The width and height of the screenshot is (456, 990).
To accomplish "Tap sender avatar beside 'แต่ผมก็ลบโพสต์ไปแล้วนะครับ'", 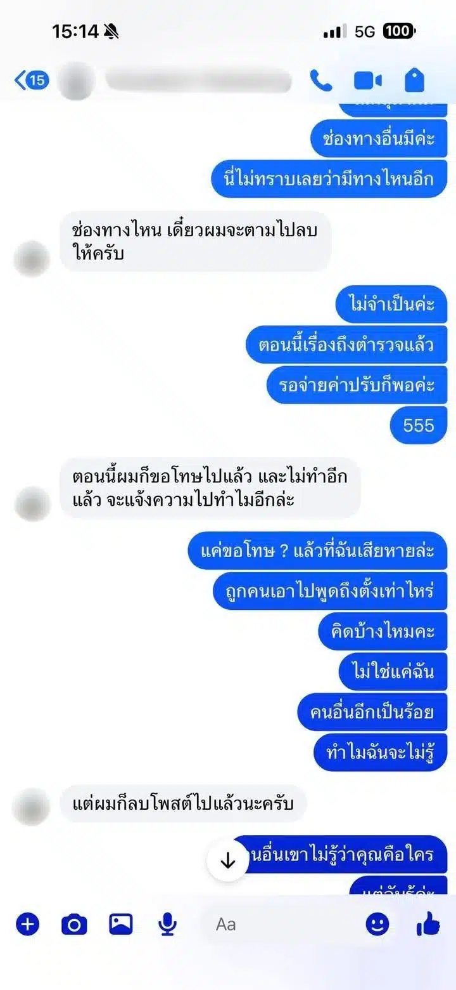I will click(32, 807).
